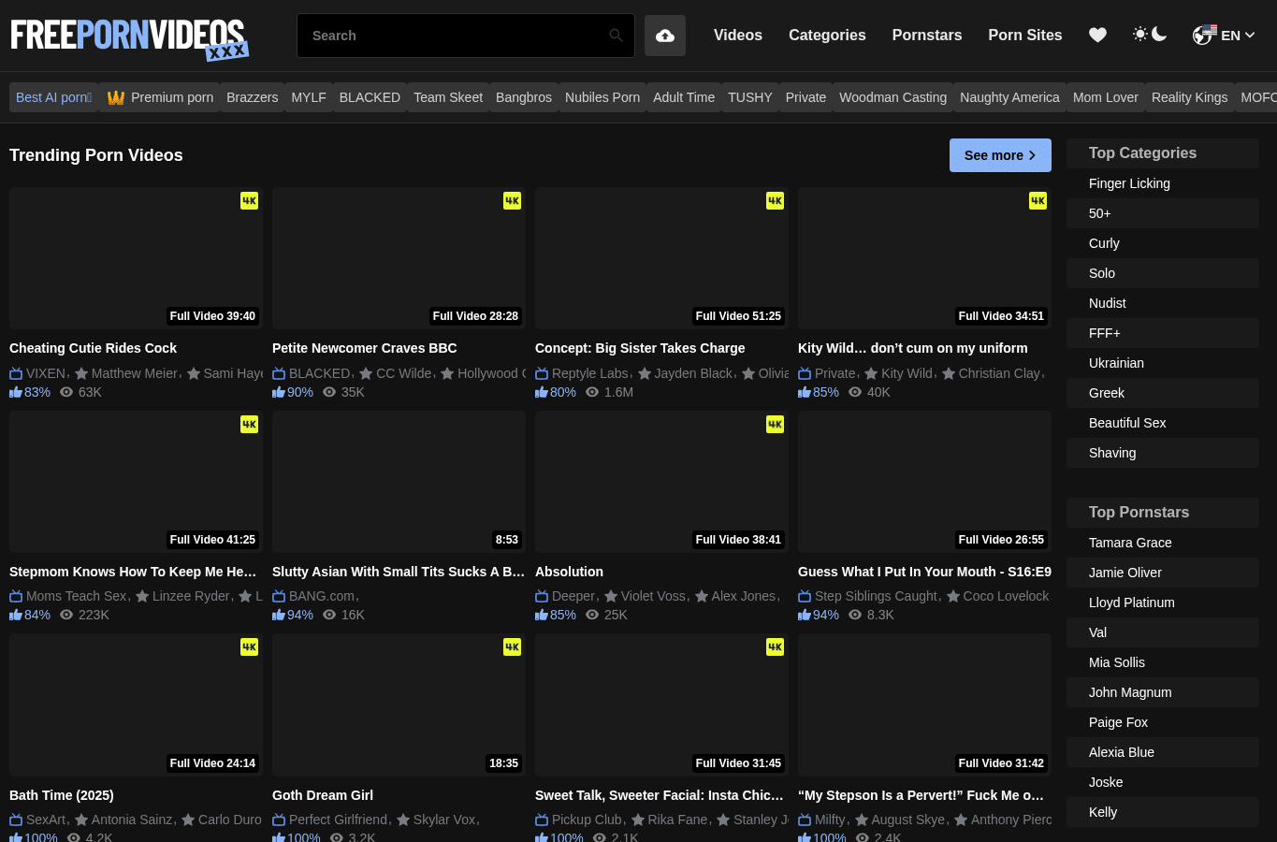Click the channel icon next to VIXEN

coord(16,373)
